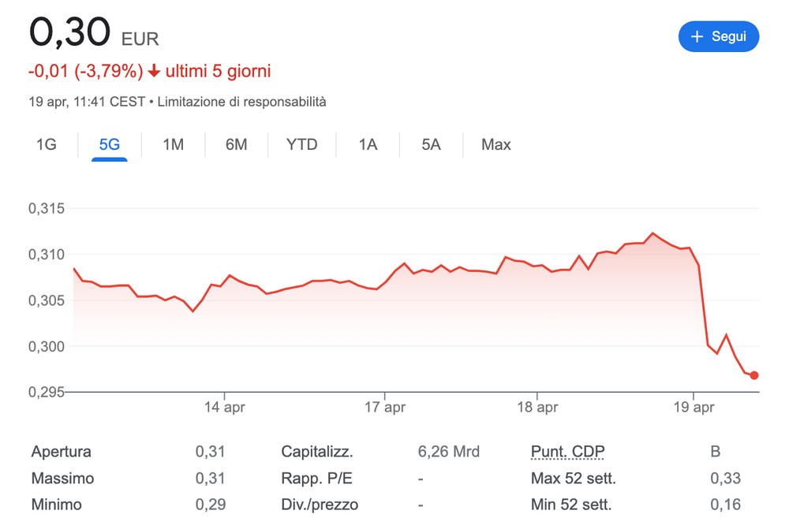Show the 1A chart range
The height and width of the screenshot is (529, 789).
[368, 145]
